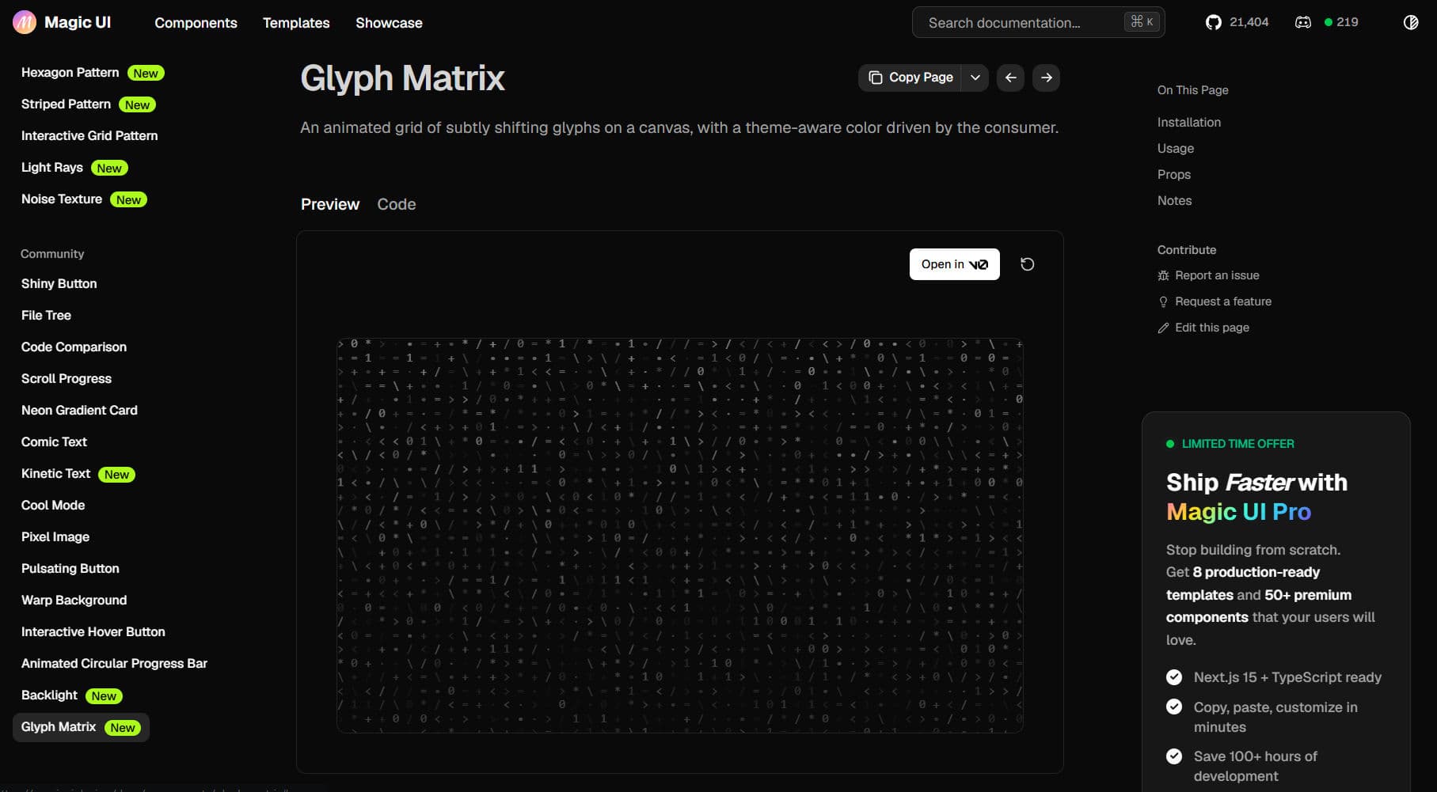Open the Templates menu

click(x=296, y=23)
